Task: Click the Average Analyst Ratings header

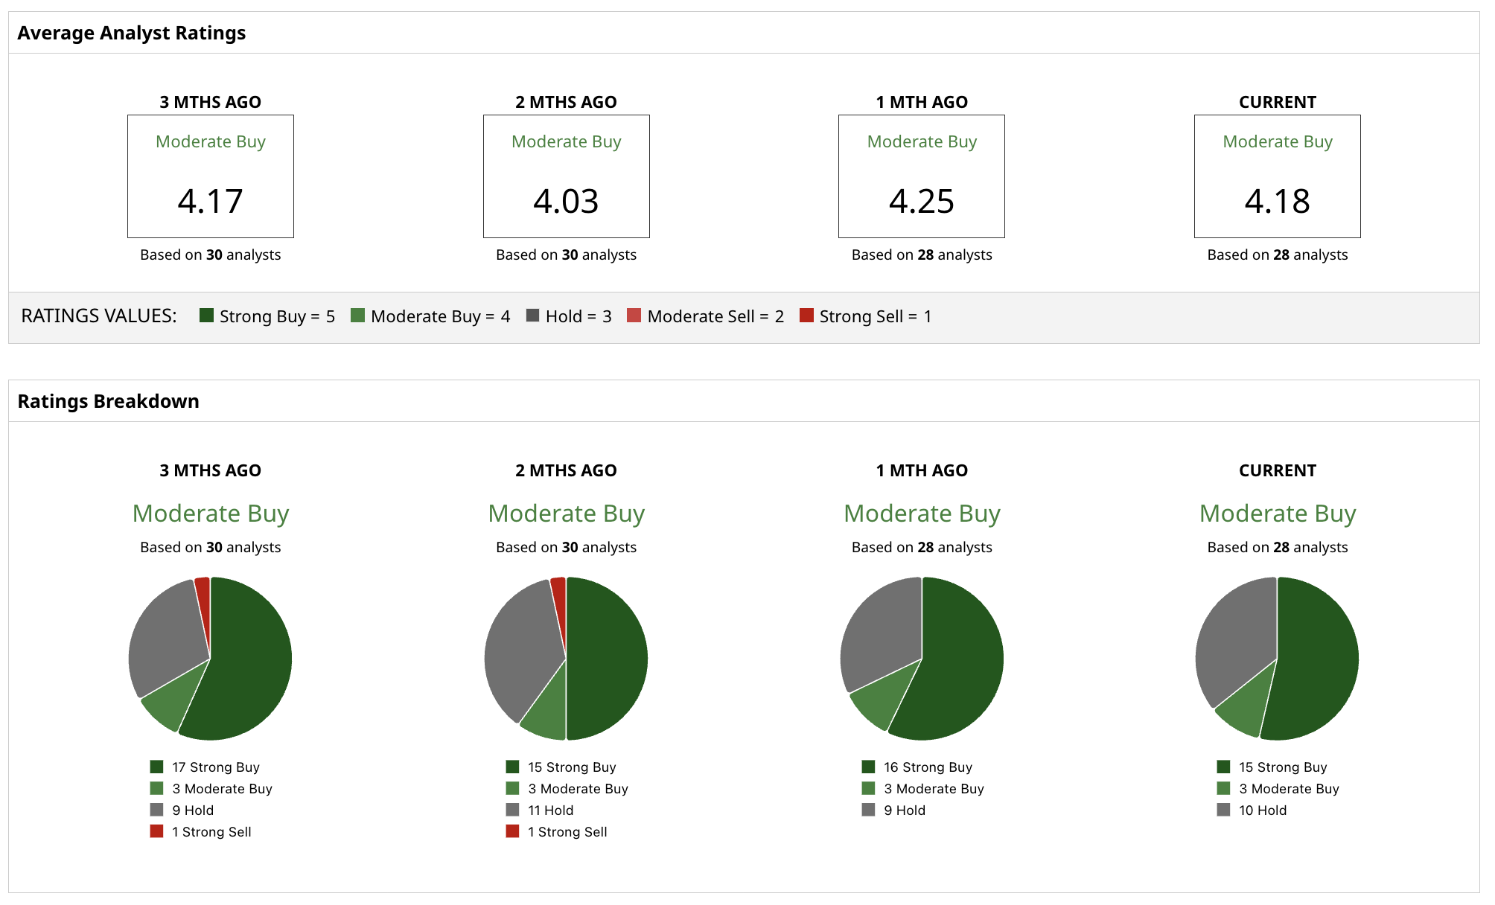Action: pyautogui.click(x=132, y=33)
